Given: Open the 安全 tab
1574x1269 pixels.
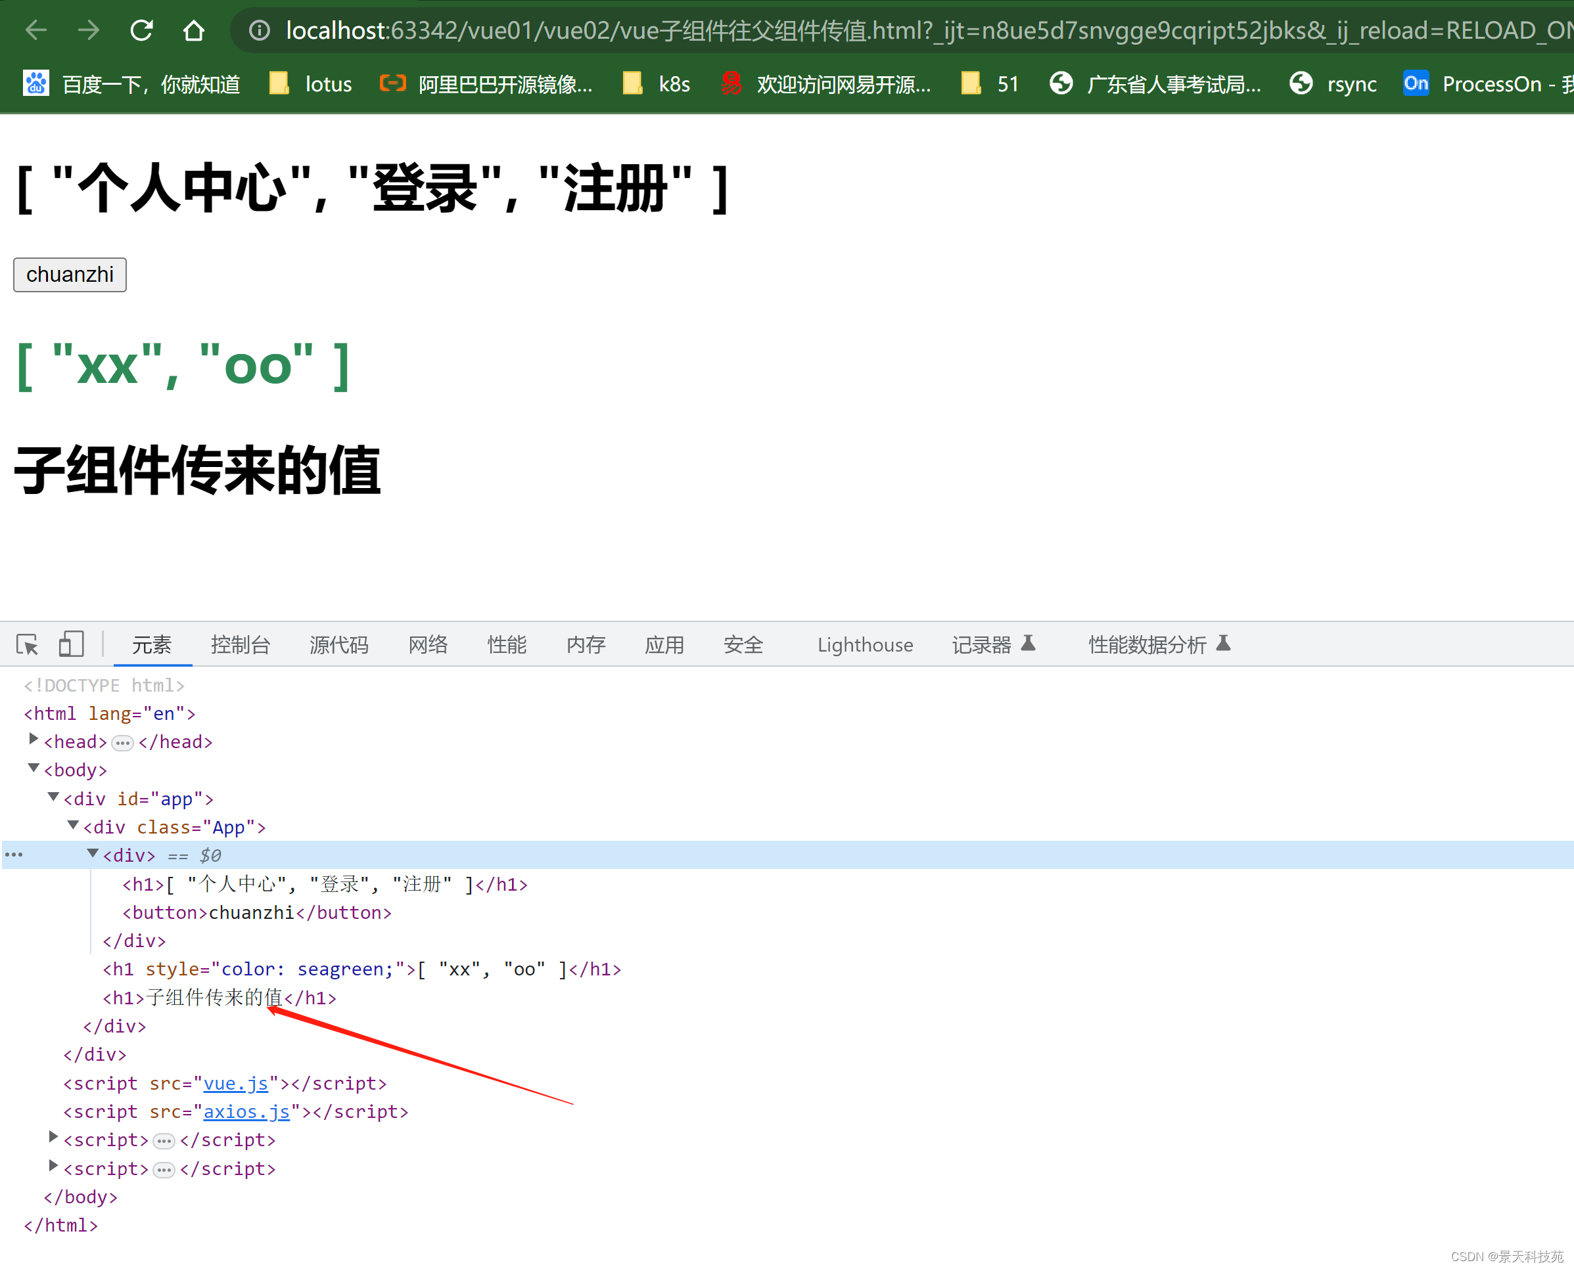Looking at the screenshot, I should coord(743,644).
